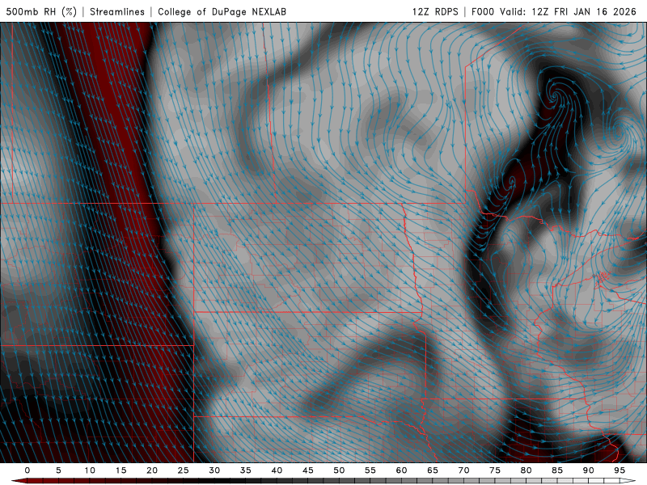Click the colorbar label "20"
Screen dimensions: 647x485
point(152,470)
